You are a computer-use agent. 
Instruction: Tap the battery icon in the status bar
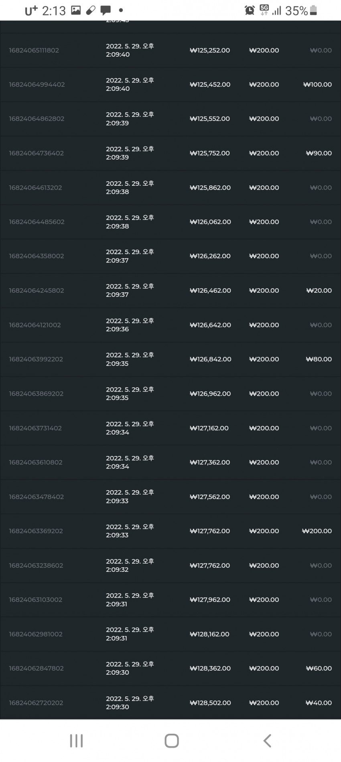point(314,10)
